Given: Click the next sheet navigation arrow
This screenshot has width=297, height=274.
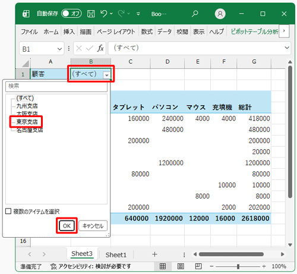Looking at the screenshot, I should (44, 254).
